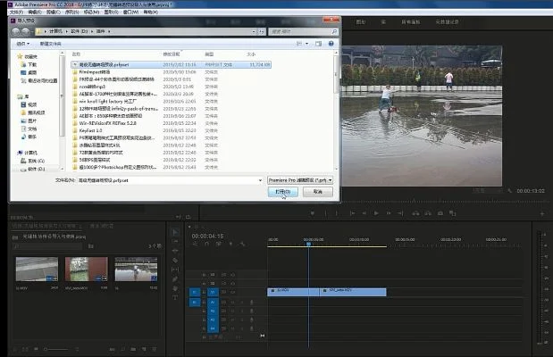Toggle A1 audio track targeting
This screenshot has height=357, width=553.
[x=213, y=303]
